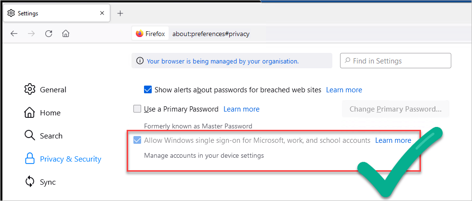Click the forward navigation arrow
Image resolution: width=472 pixels, height=201 pixels.
click(31, 34)
